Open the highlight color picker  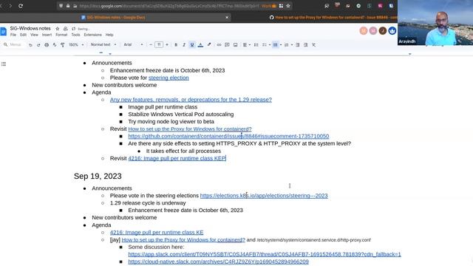click(208, 44)
